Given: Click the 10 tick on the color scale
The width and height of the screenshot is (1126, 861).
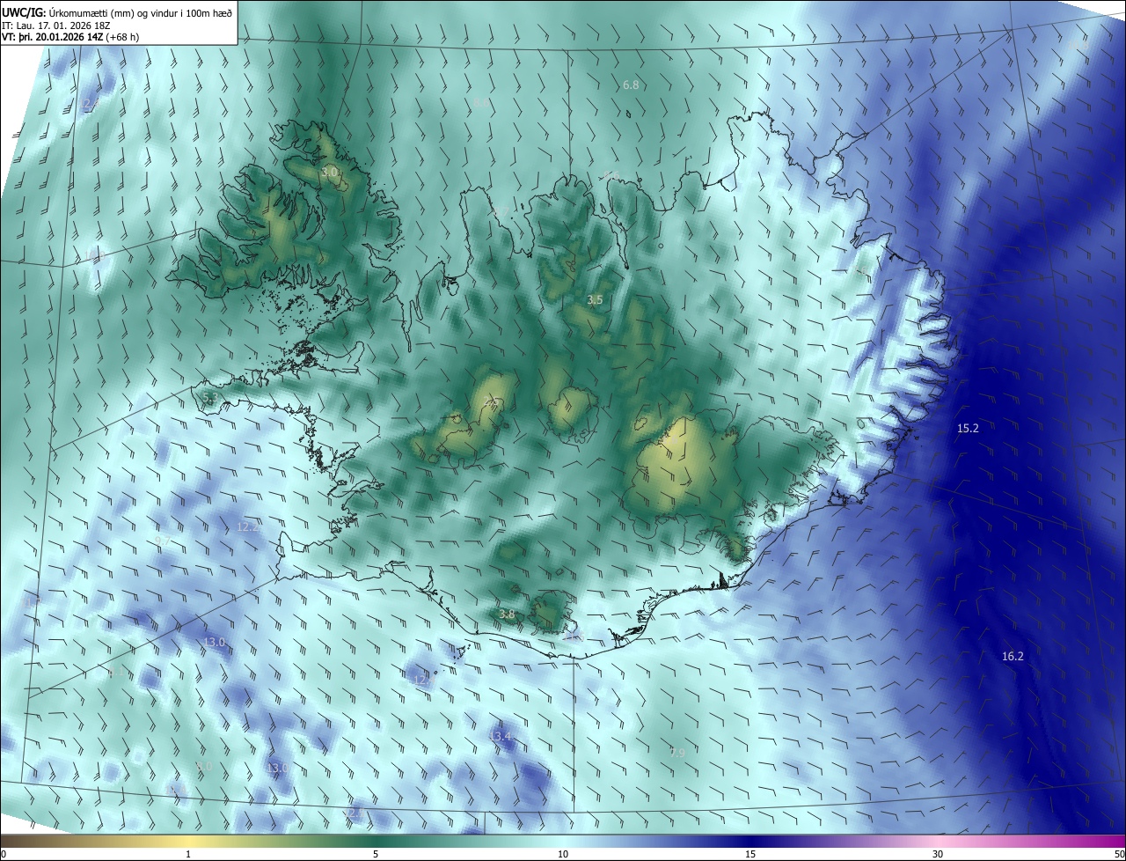Looking at the screenshot, I should [x=563, y=854].
